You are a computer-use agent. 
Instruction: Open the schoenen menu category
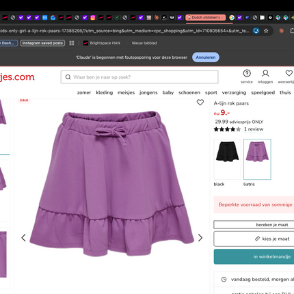(x=189, y=92)
